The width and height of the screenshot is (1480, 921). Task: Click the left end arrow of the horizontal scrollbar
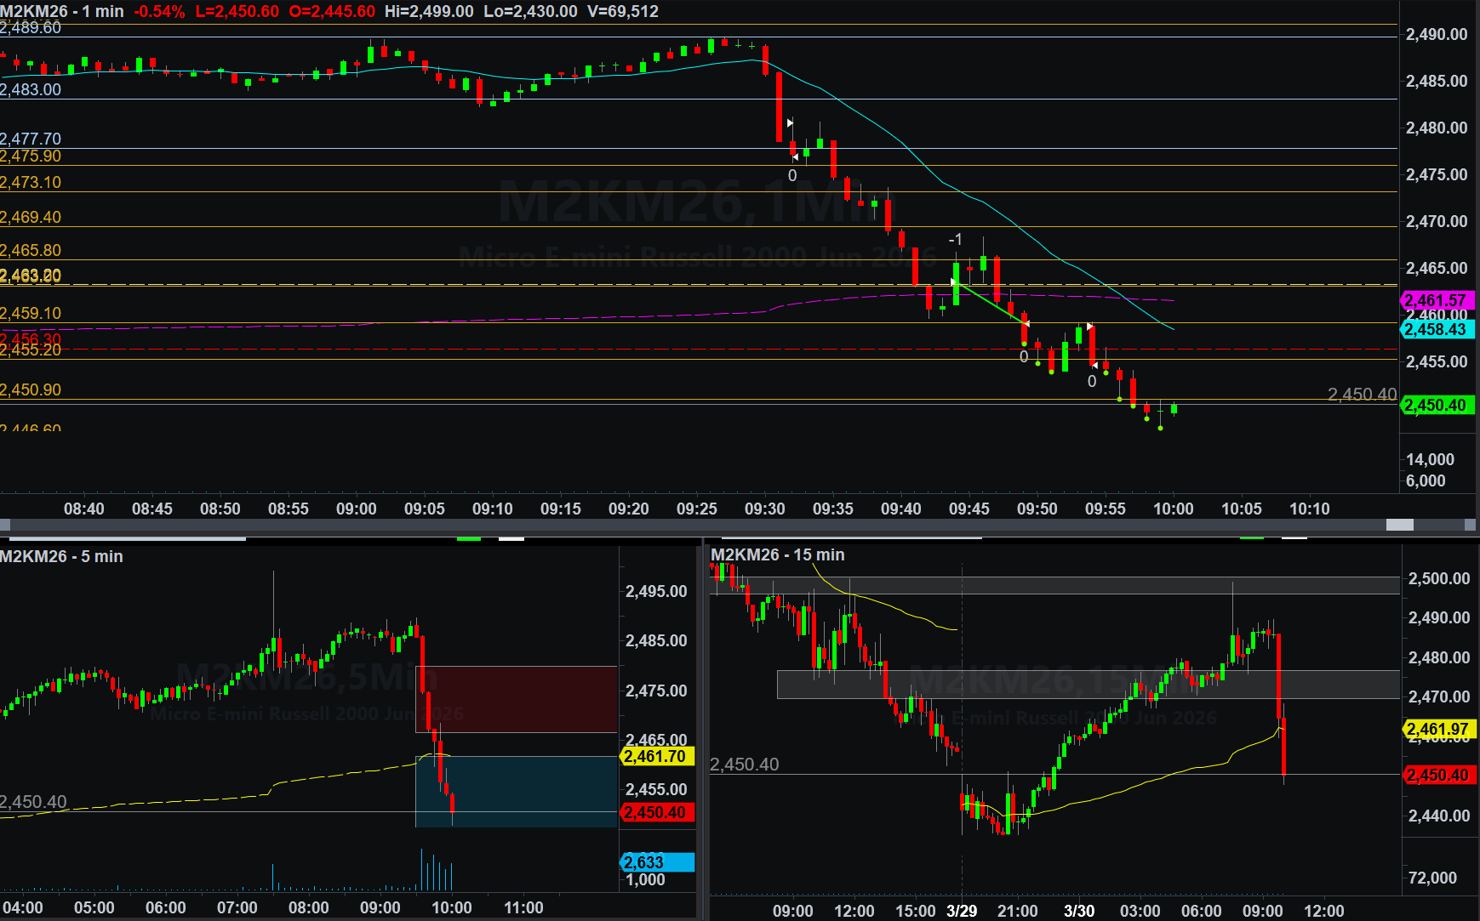pyautogui.click(x=5, y=525)
